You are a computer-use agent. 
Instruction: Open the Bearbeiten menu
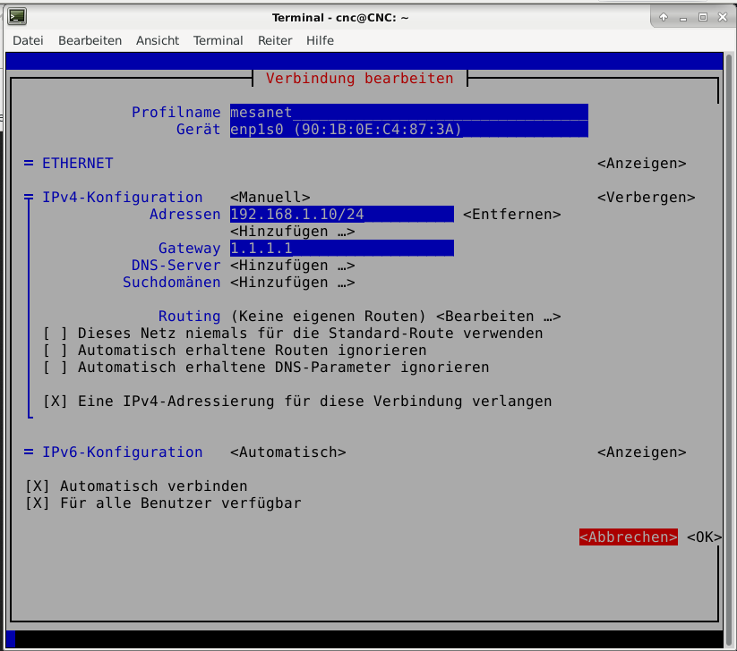tap(90, 41)
